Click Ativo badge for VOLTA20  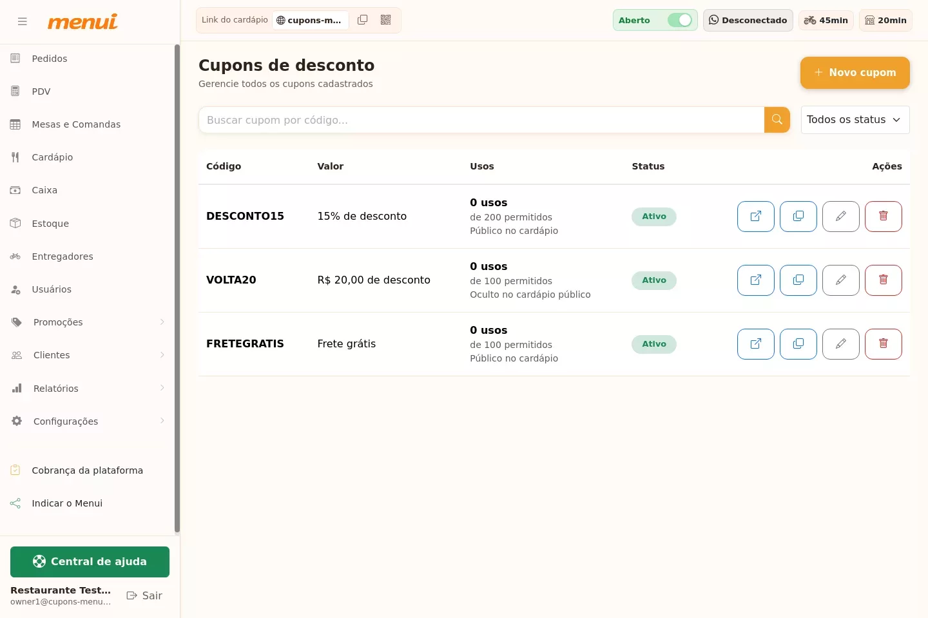654,280
